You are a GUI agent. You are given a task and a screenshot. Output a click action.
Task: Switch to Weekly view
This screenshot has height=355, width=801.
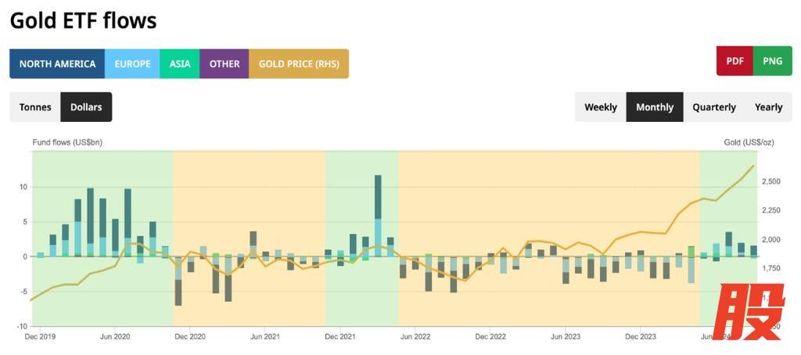[601, 107]
